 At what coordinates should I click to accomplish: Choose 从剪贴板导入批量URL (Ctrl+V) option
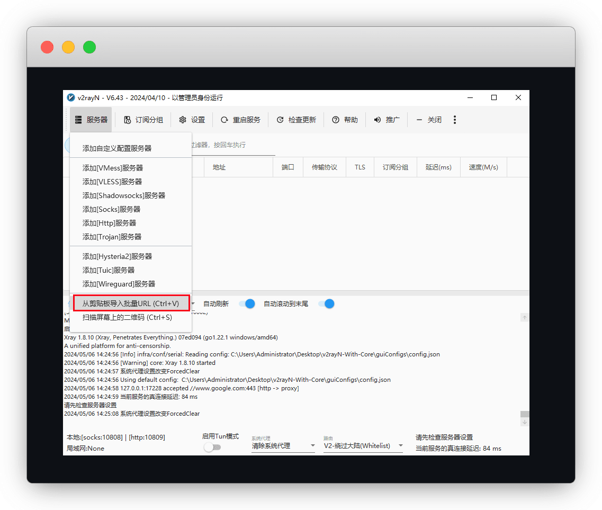tap(131, 303)
